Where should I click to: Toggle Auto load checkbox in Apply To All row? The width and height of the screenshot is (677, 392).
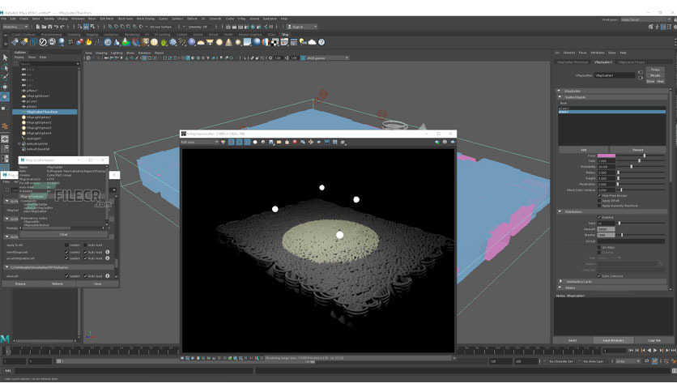click(86, 245)
